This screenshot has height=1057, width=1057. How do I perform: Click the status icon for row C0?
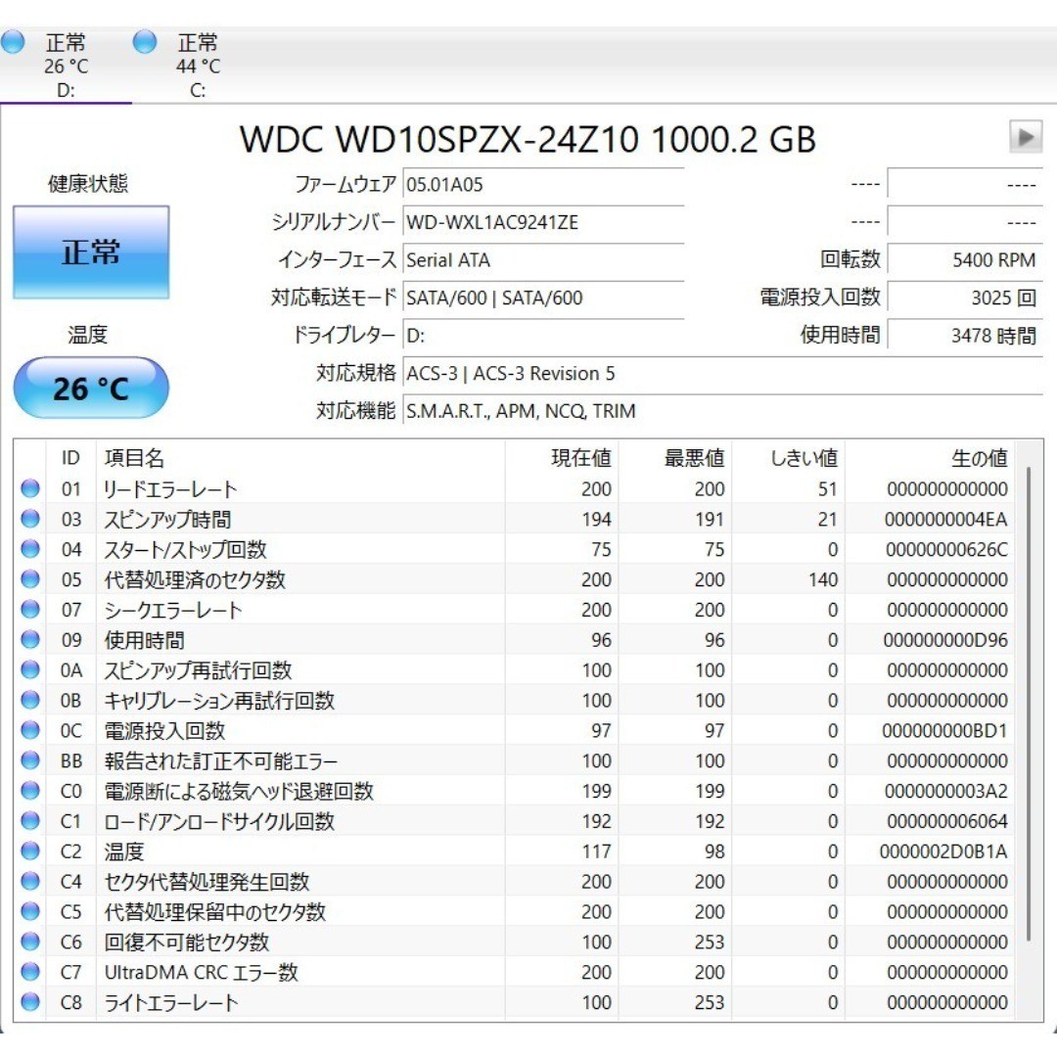[30, 790]
